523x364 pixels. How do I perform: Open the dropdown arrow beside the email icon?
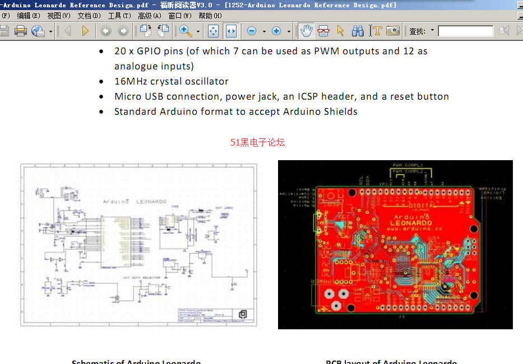(x=50, y=31)
